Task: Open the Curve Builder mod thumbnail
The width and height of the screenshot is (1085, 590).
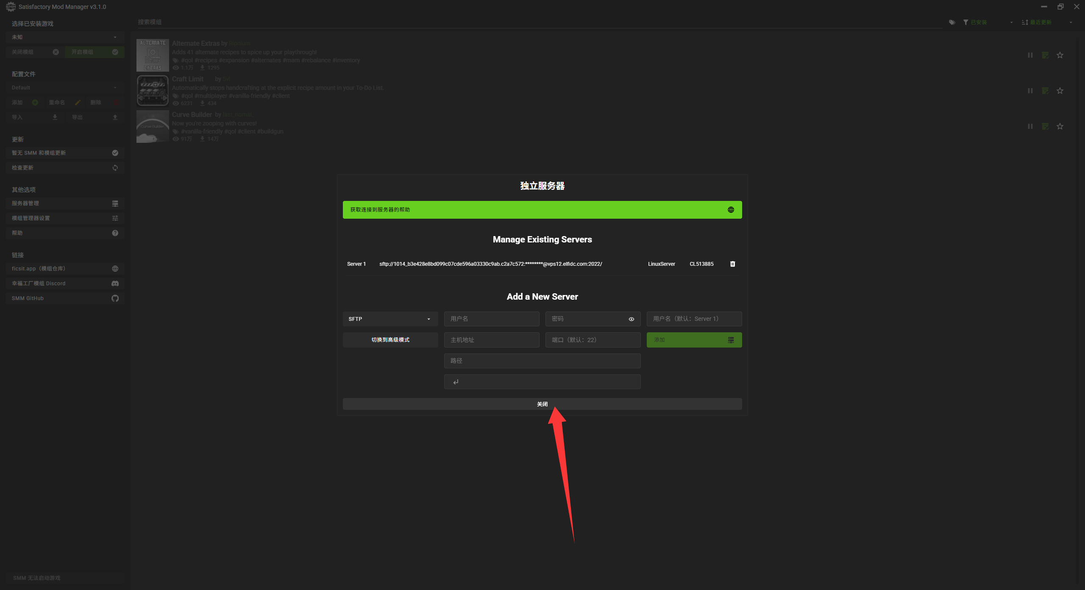Action: [153, 127]
